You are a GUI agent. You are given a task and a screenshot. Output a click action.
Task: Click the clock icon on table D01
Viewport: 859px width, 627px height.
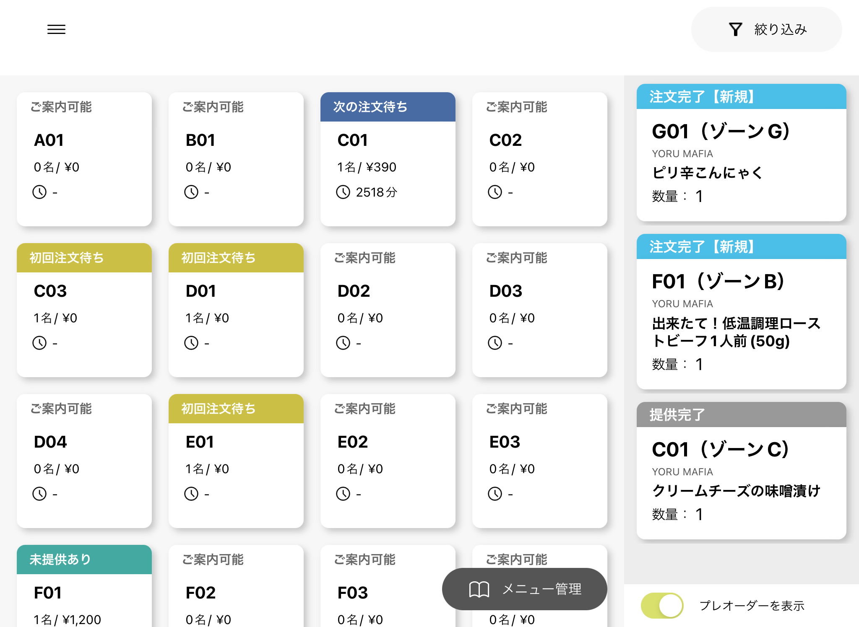pyautogui.click(x=191, y=343)
